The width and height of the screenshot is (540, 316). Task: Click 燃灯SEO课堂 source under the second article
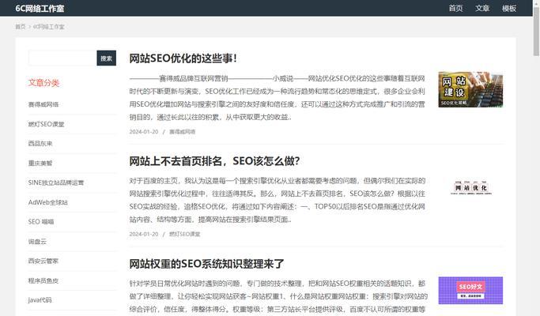click(184, 234)
